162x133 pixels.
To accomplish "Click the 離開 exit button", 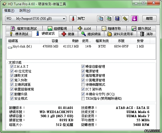I will point(149,19).
